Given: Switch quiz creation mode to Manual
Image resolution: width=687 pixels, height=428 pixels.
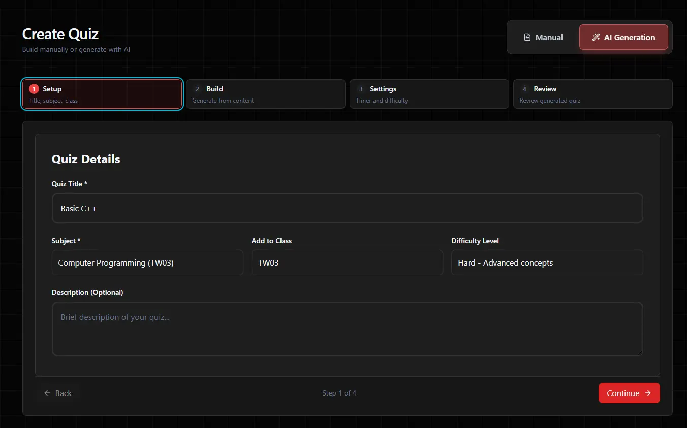Looking at the screenshot, I should pyautogui.click(x=543, y=38).
